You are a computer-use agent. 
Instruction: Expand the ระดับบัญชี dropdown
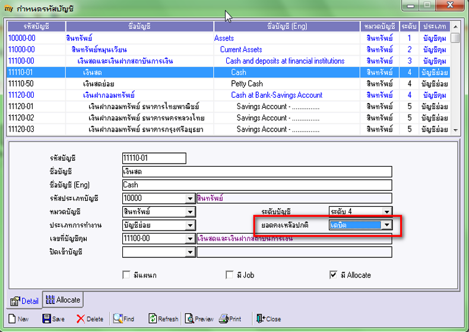[x=386, y=212]
